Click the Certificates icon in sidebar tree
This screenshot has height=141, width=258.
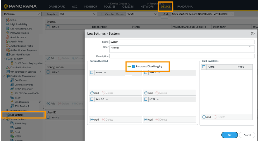coord(12,80)
